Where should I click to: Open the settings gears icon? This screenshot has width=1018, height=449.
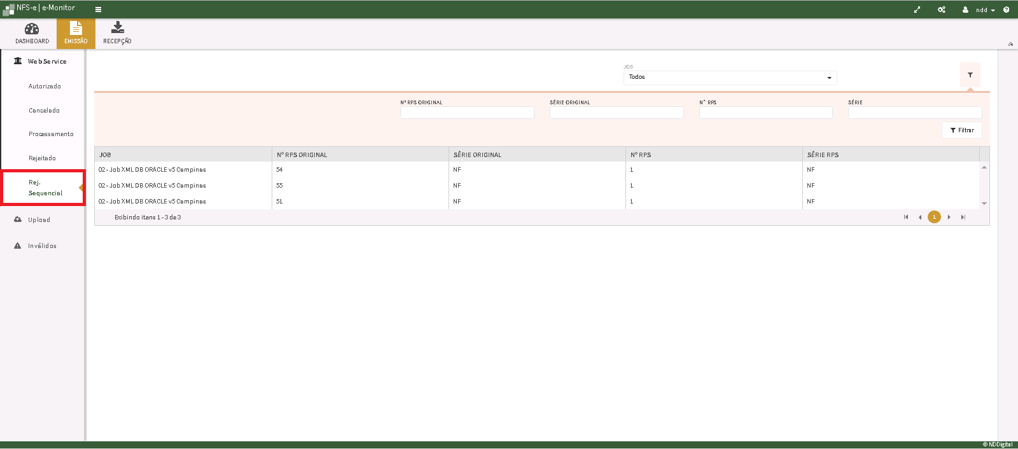click(x=942, y=10)
